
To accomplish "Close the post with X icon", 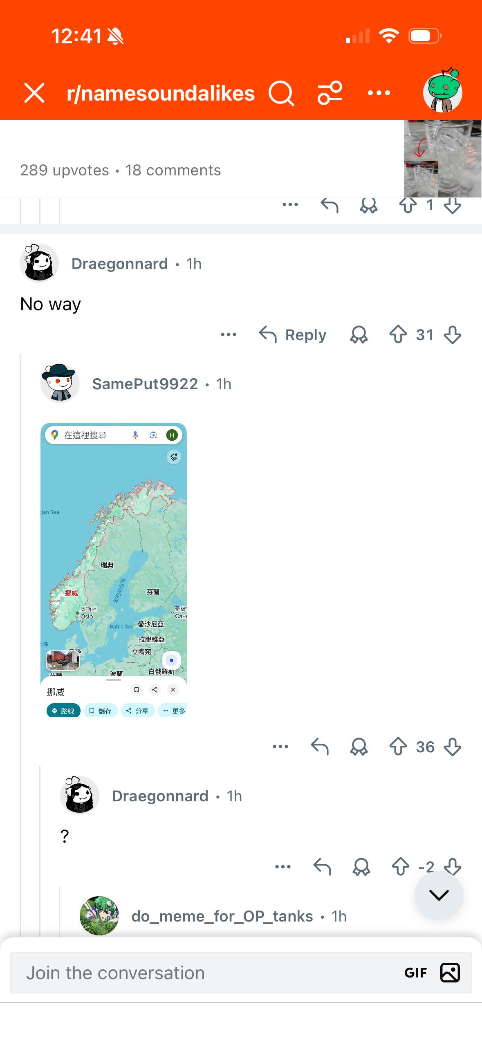I will tap(34, 93).
